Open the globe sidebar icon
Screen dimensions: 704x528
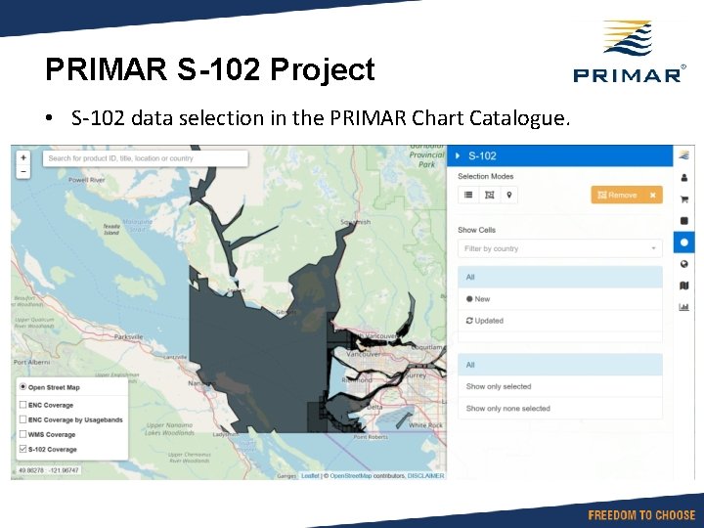point(683,264)
